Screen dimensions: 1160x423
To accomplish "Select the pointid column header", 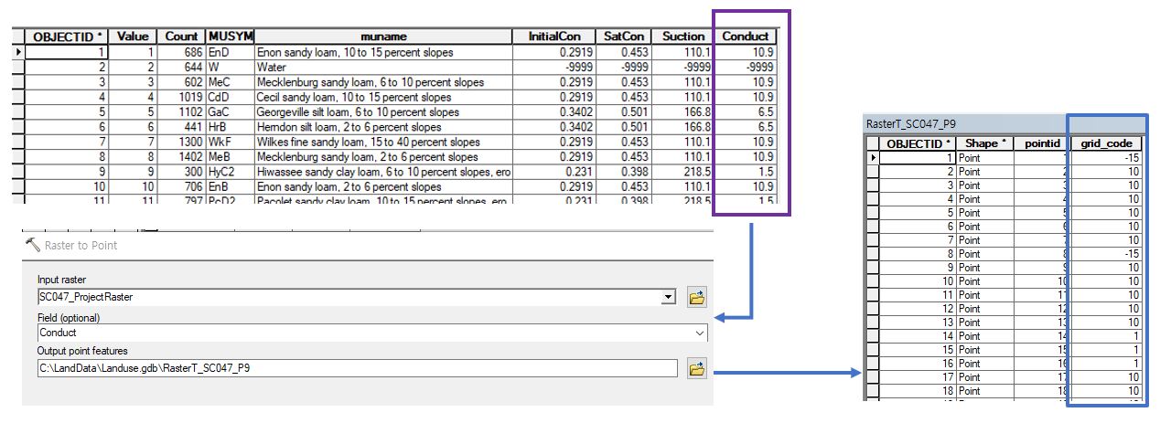I will pos(1042,143).
